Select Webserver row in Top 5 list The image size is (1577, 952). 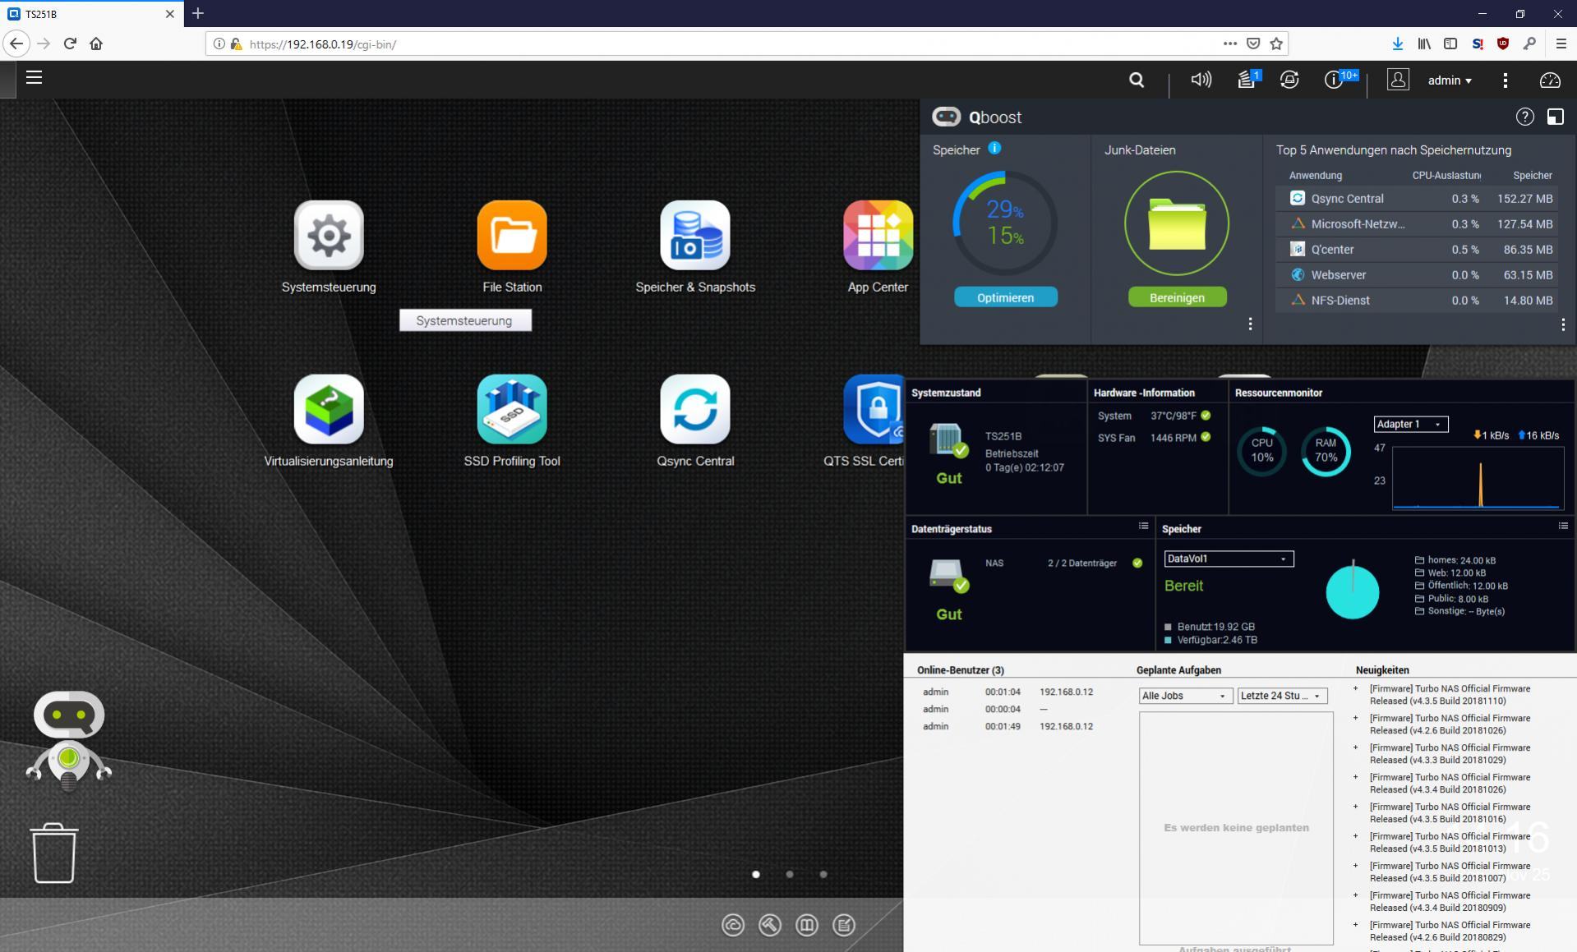(x=1417, y=275)
